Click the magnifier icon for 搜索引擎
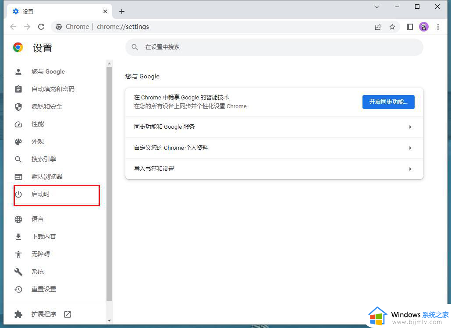The height and width of the screenshot is (328, 451). click(18, 159)
